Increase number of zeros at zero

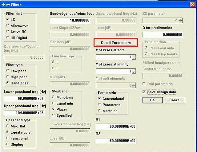(134, 56)
